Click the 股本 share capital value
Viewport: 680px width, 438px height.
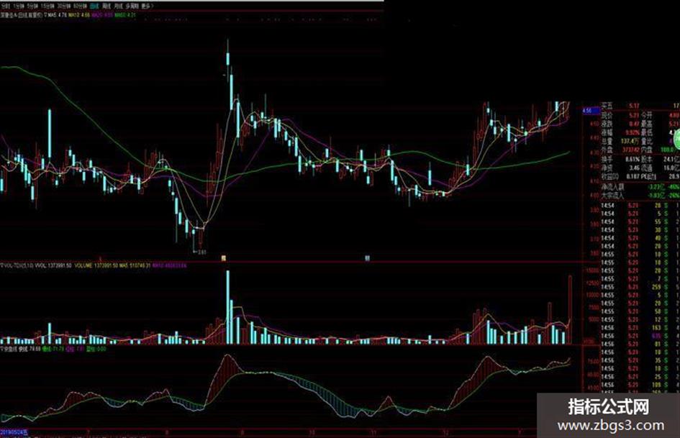point(671,160)
